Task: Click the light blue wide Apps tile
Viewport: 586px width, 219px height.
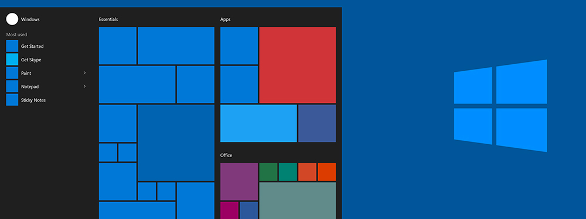Action: pyautogui.click(x=258, y=123)
